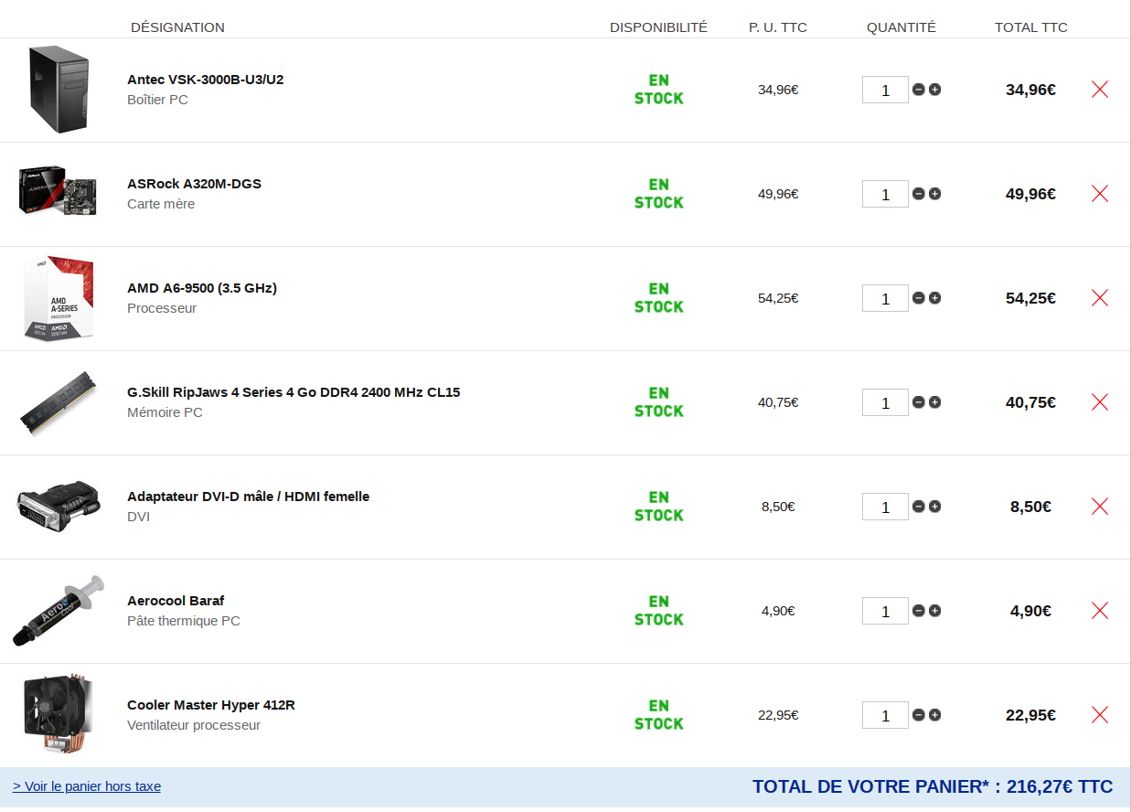Viewport: 1131px width, 812px height.
Task: Click the QUANTITÉ column header
Action: coord(902,27)
